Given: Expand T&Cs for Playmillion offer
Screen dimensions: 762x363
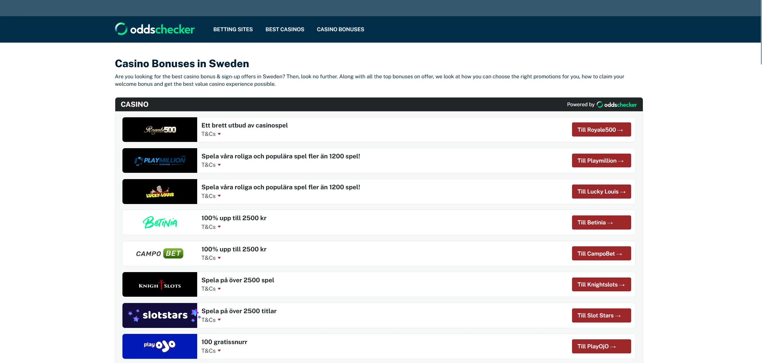Looking at the screenshot, I should 211,165.
